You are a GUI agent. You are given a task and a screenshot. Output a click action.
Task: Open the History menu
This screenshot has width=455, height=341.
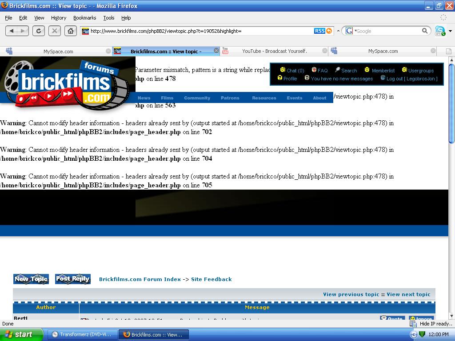tap(59, 18)
